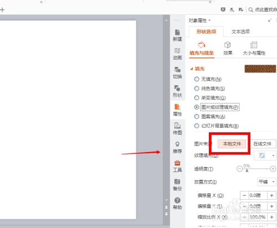Click the brown texture fill preview swatch
The height and width of the screenshot is (228, 277).
click(x=260, y=69)
